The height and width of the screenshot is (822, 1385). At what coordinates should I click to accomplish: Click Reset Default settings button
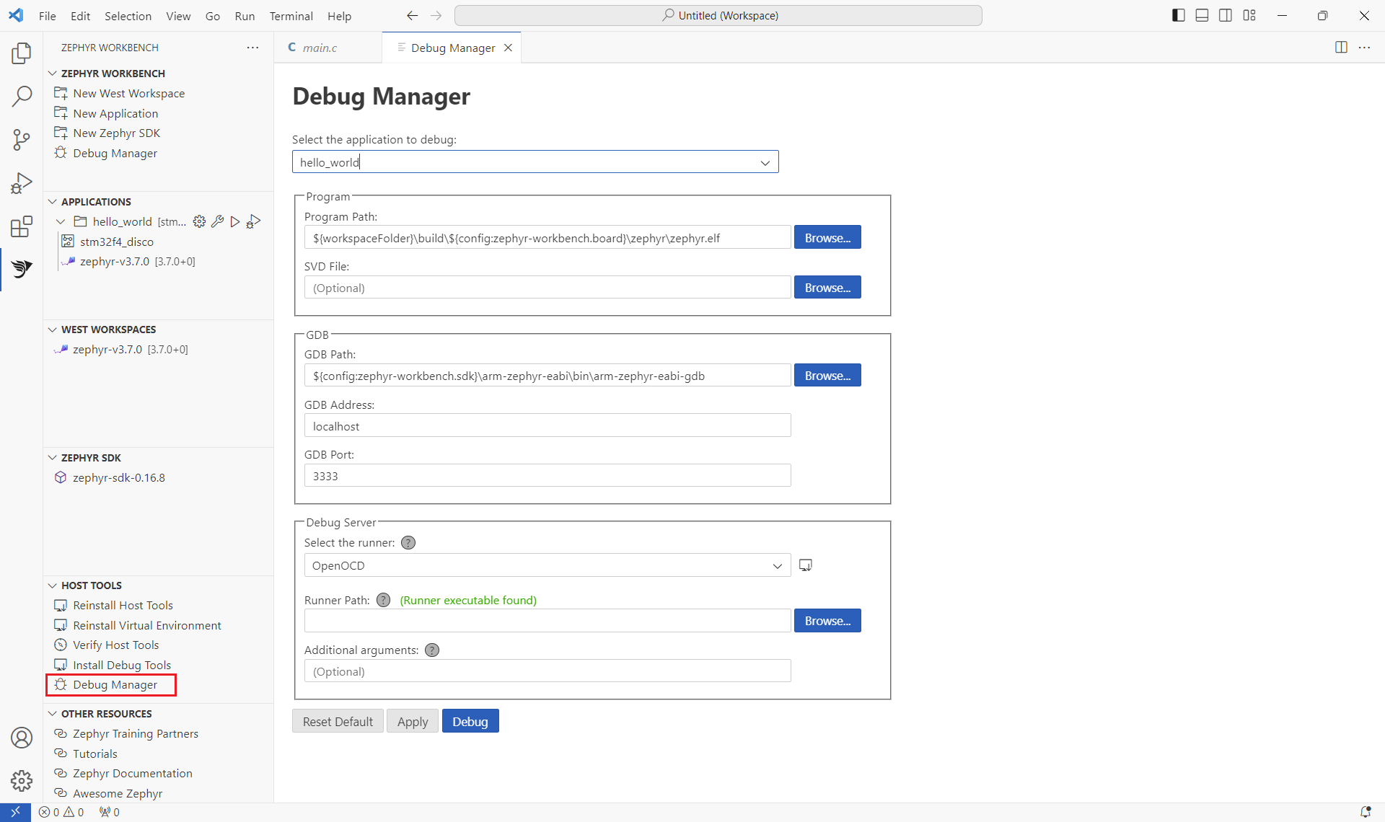click(338, 721)
